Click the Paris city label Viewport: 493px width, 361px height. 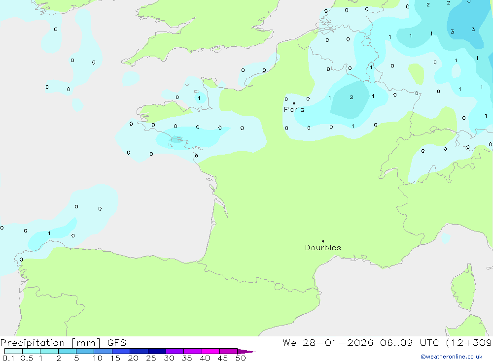(294, 109)
